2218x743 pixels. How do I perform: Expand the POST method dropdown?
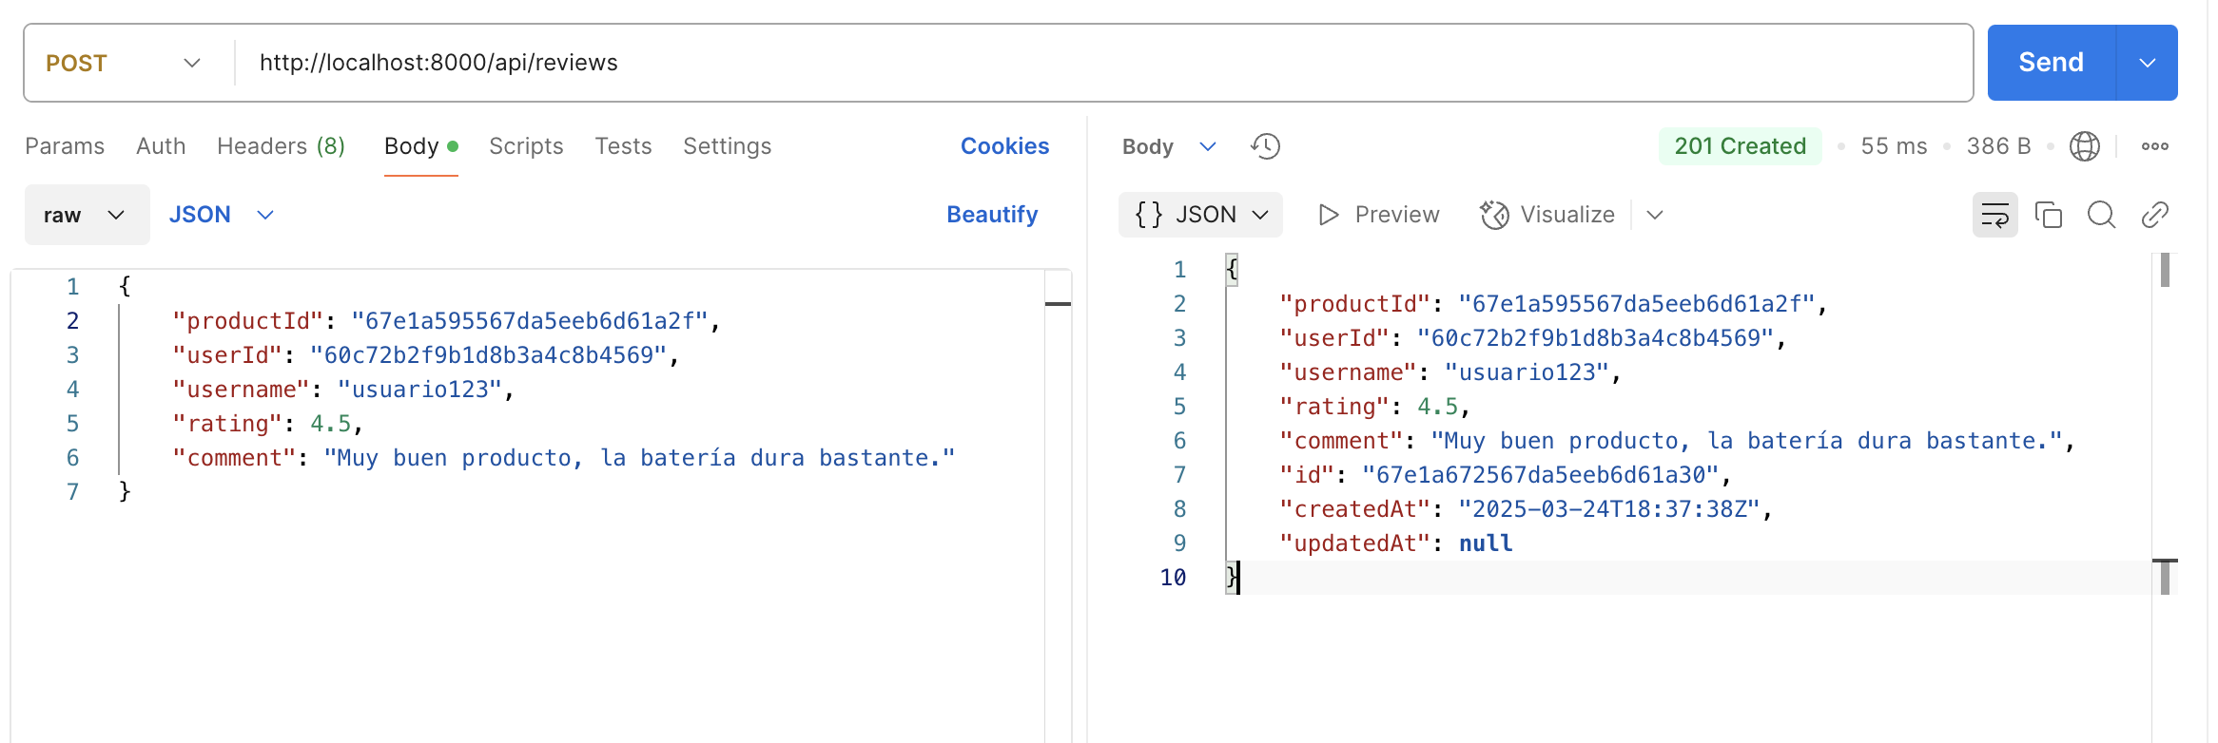coord(124,63)
